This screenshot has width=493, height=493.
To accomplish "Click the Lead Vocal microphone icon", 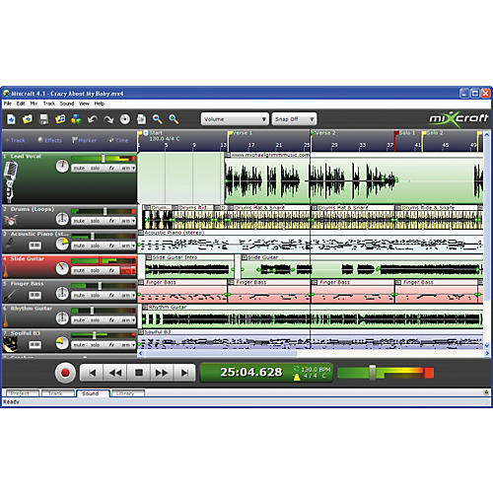I will click(10, 181).
